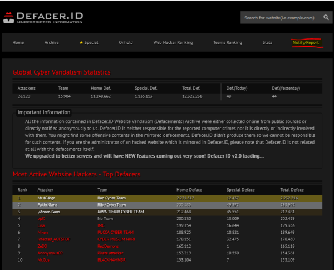Open the Stats page

click(267, 42)
